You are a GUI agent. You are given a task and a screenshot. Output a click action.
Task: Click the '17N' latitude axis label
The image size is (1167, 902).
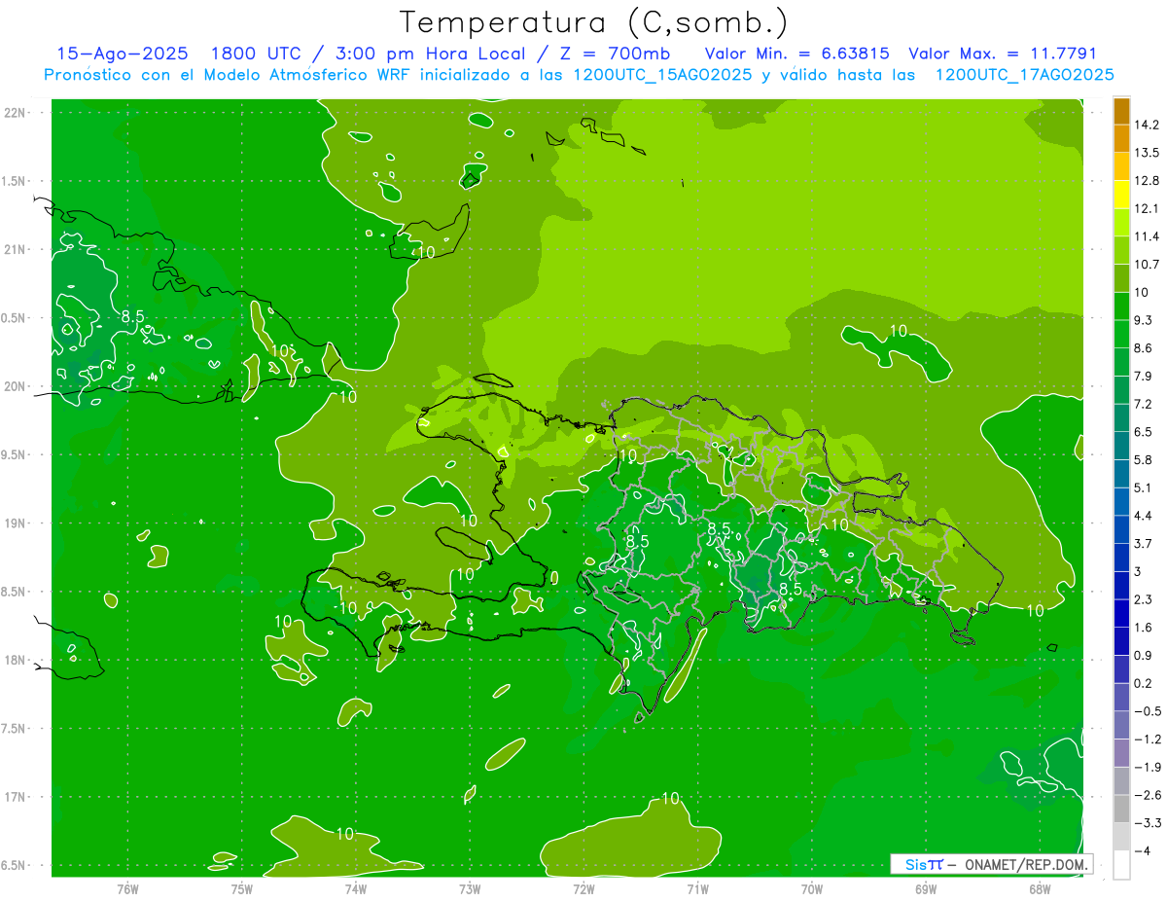click(x=16, y=797)
